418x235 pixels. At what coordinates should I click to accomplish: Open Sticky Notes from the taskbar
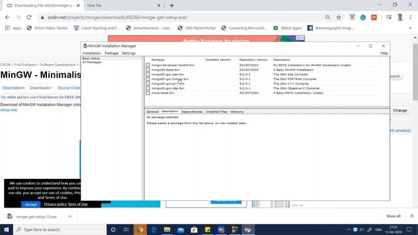[x=208, y=229]
